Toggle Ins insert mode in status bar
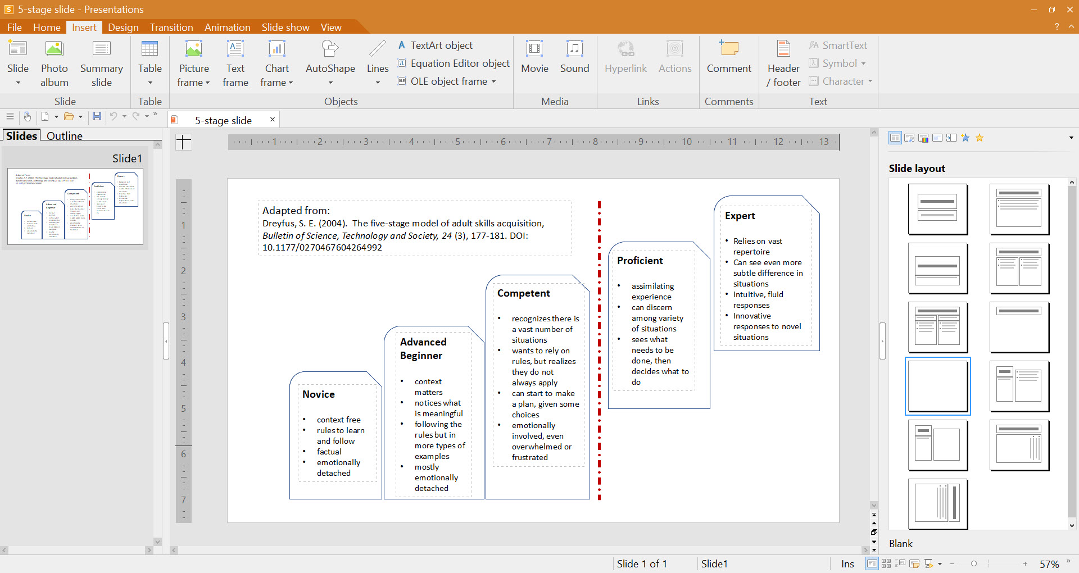 [847, 563]
